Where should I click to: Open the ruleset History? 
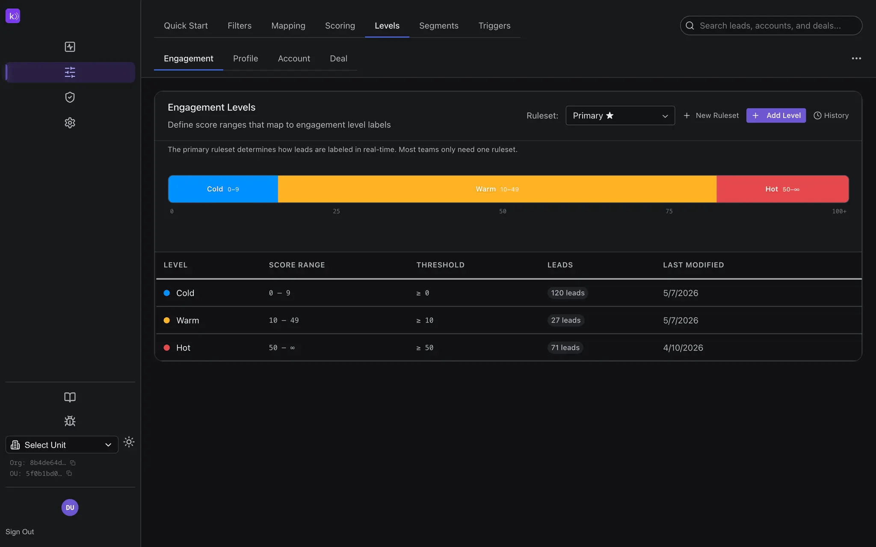(831, 116)
